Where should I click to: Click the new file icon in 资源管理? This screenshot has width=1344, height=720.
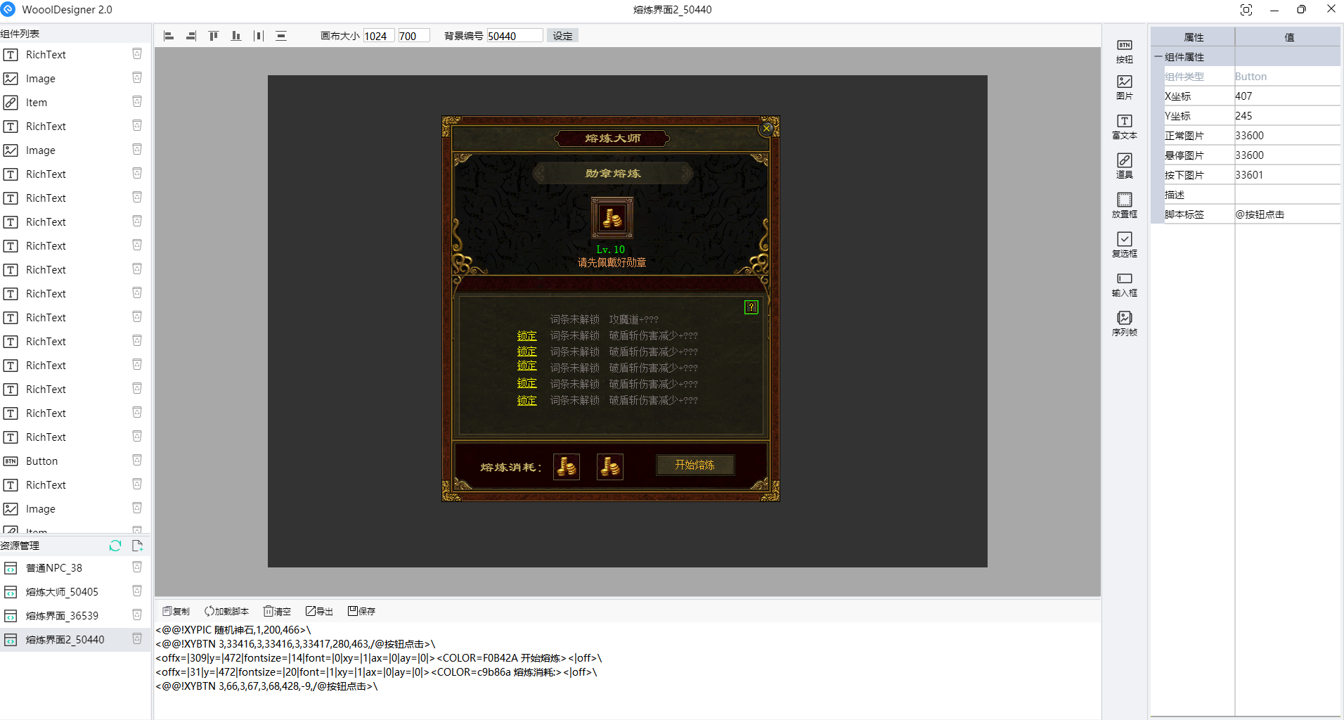137,546
